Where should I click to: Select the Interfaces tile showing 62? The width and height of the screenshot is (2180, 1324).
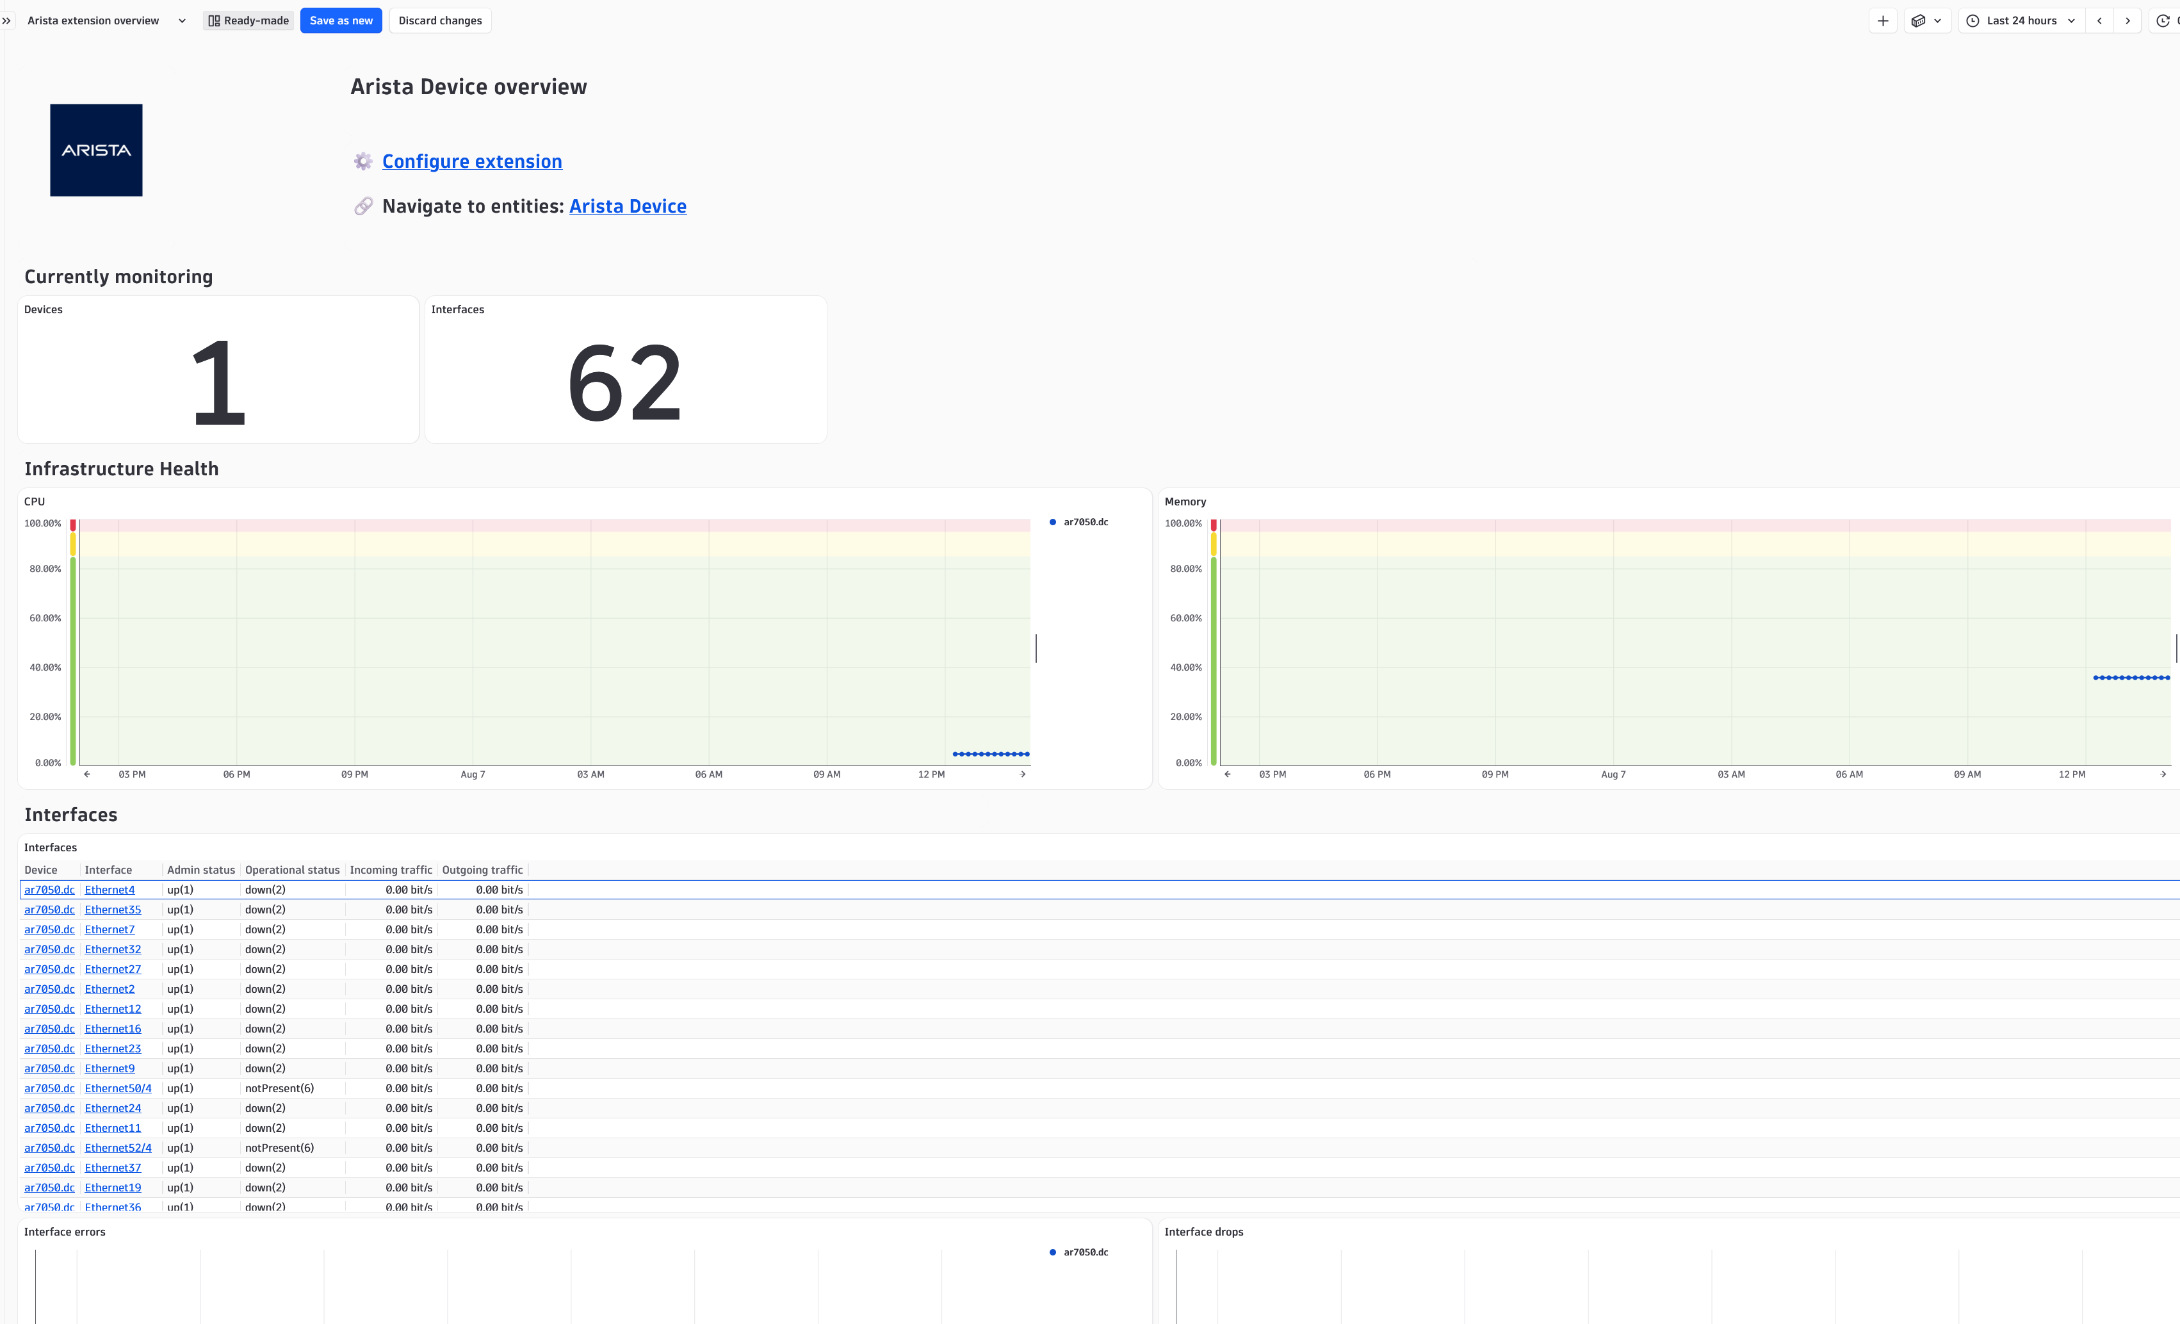coord(626,369)
